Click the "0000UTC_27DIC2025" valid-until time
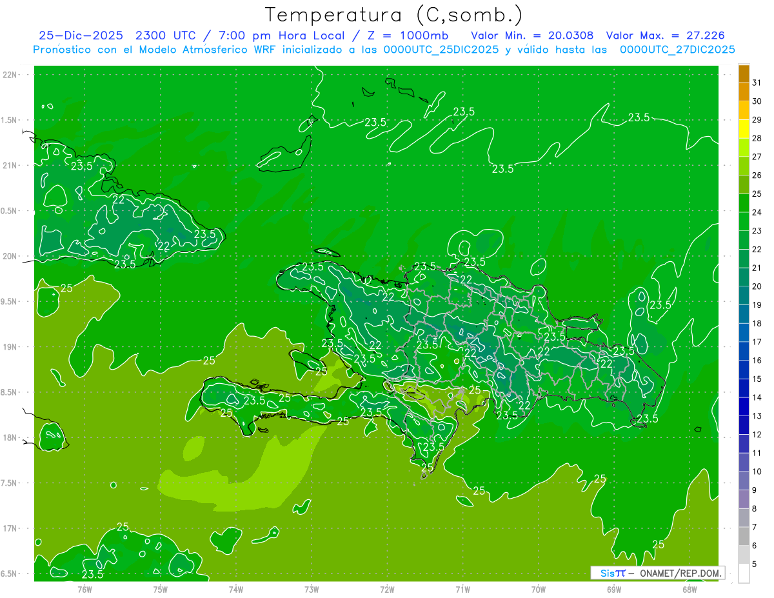The height and width of the screenshot is (598, 774). 677,50
